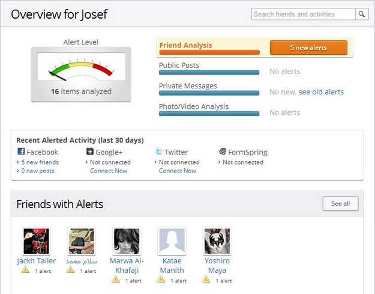Focus the search friends and activities field

click(x=303, y=14)
